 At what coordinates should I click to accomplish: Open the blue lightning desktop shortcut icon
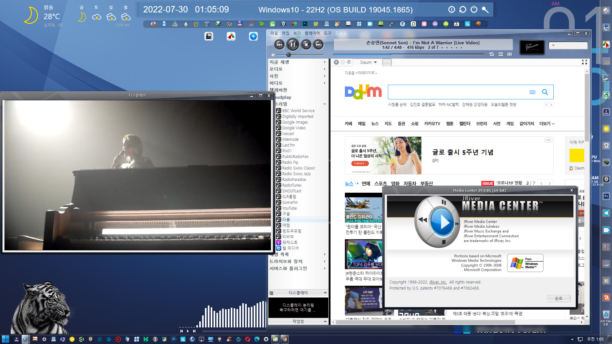(253, 36)
